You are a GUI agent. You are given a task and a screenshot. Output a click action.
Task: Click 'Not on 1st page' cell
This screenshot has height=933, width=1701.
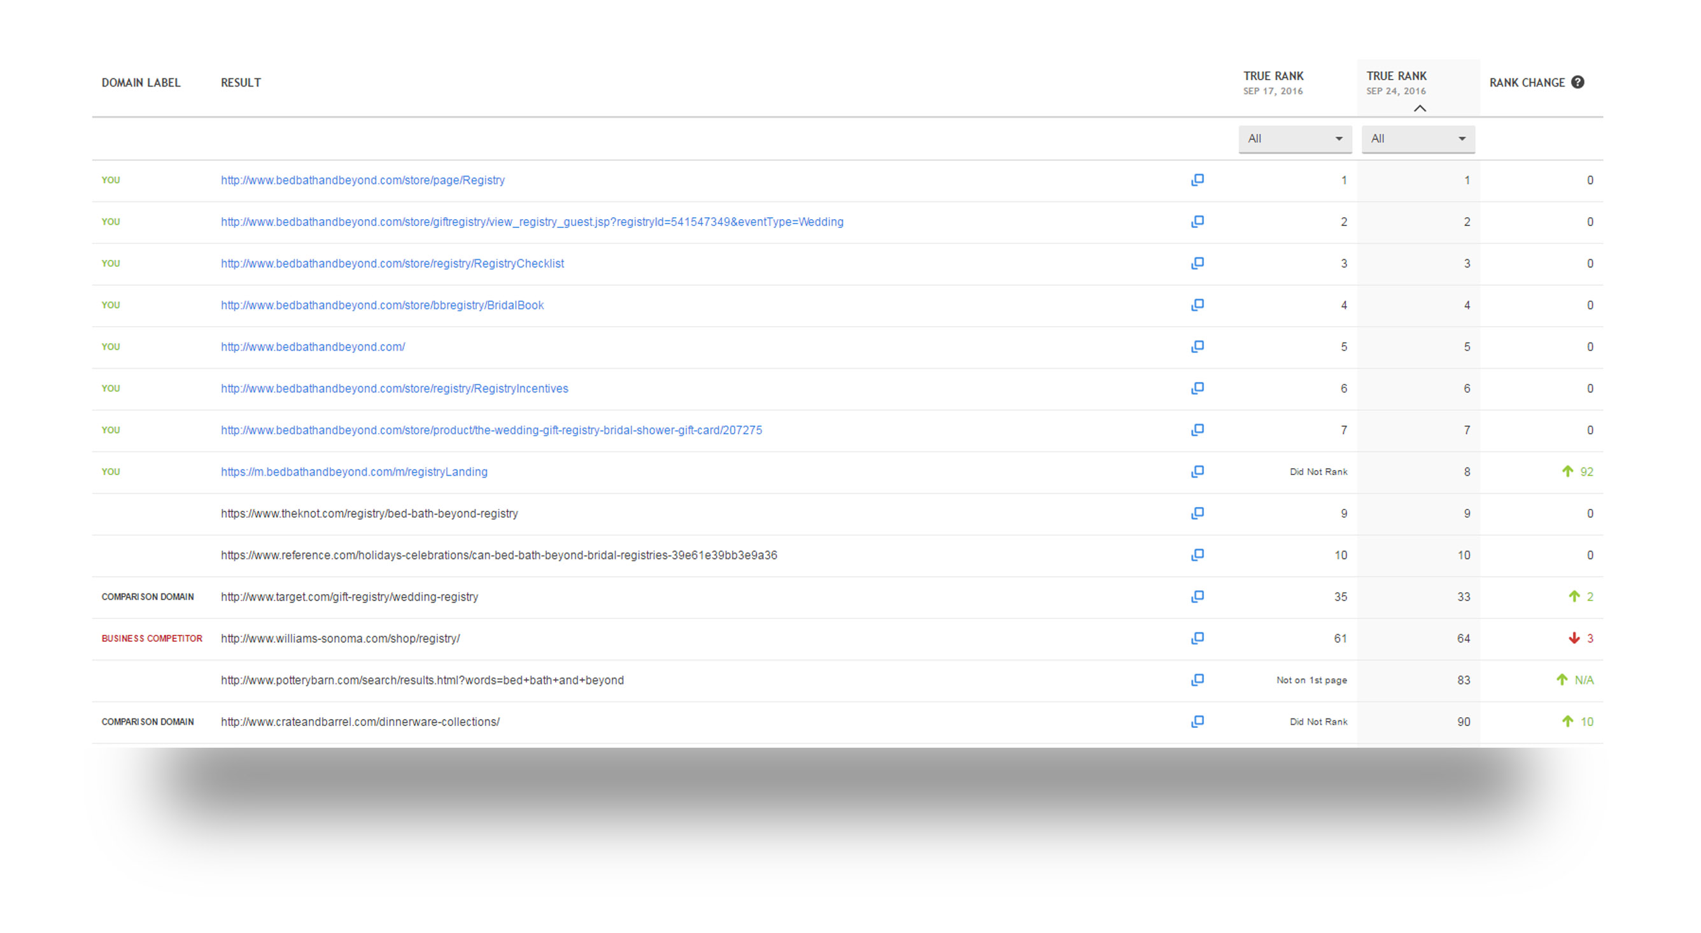[x=1311, y=680]
